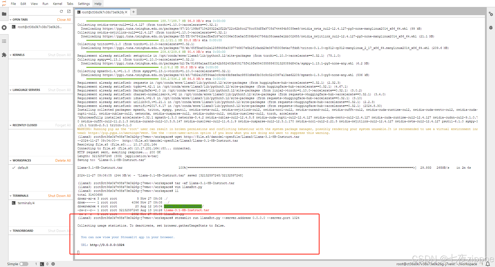Select the terminals/4 entry
The image size is (495, 267).
[x=41, y=203]
